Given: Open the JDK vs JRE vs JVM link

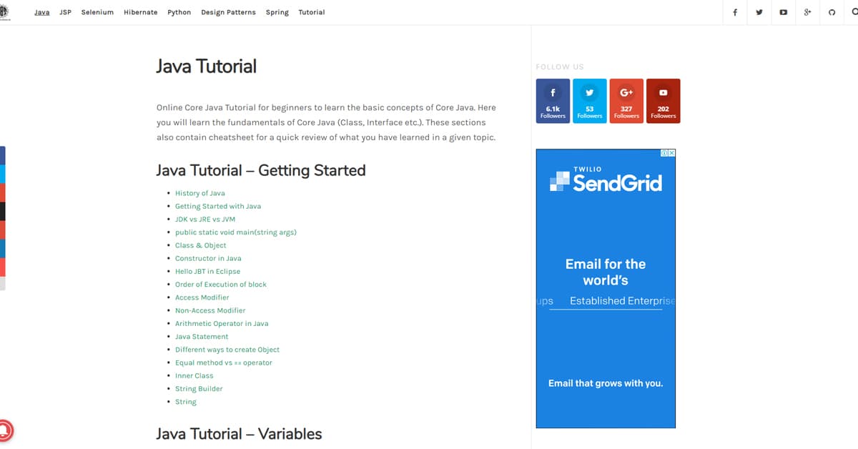Looking at the screenshot, I should pyautogui.click(x=204, y=219).
